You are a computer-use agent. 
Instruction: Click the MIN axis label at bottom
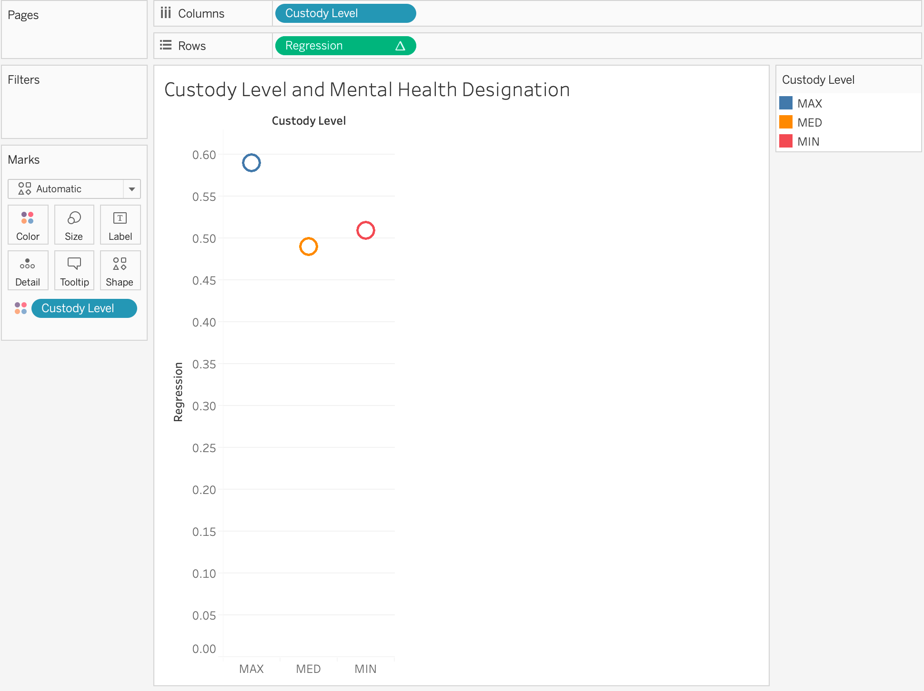(x=365, y=669)
